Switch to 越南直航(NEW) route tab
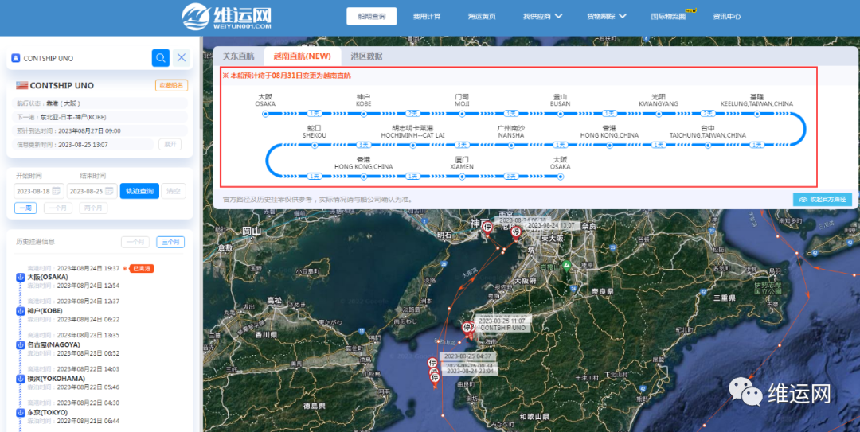Viewport: 860px width, 432px height. tap(303, 56)
